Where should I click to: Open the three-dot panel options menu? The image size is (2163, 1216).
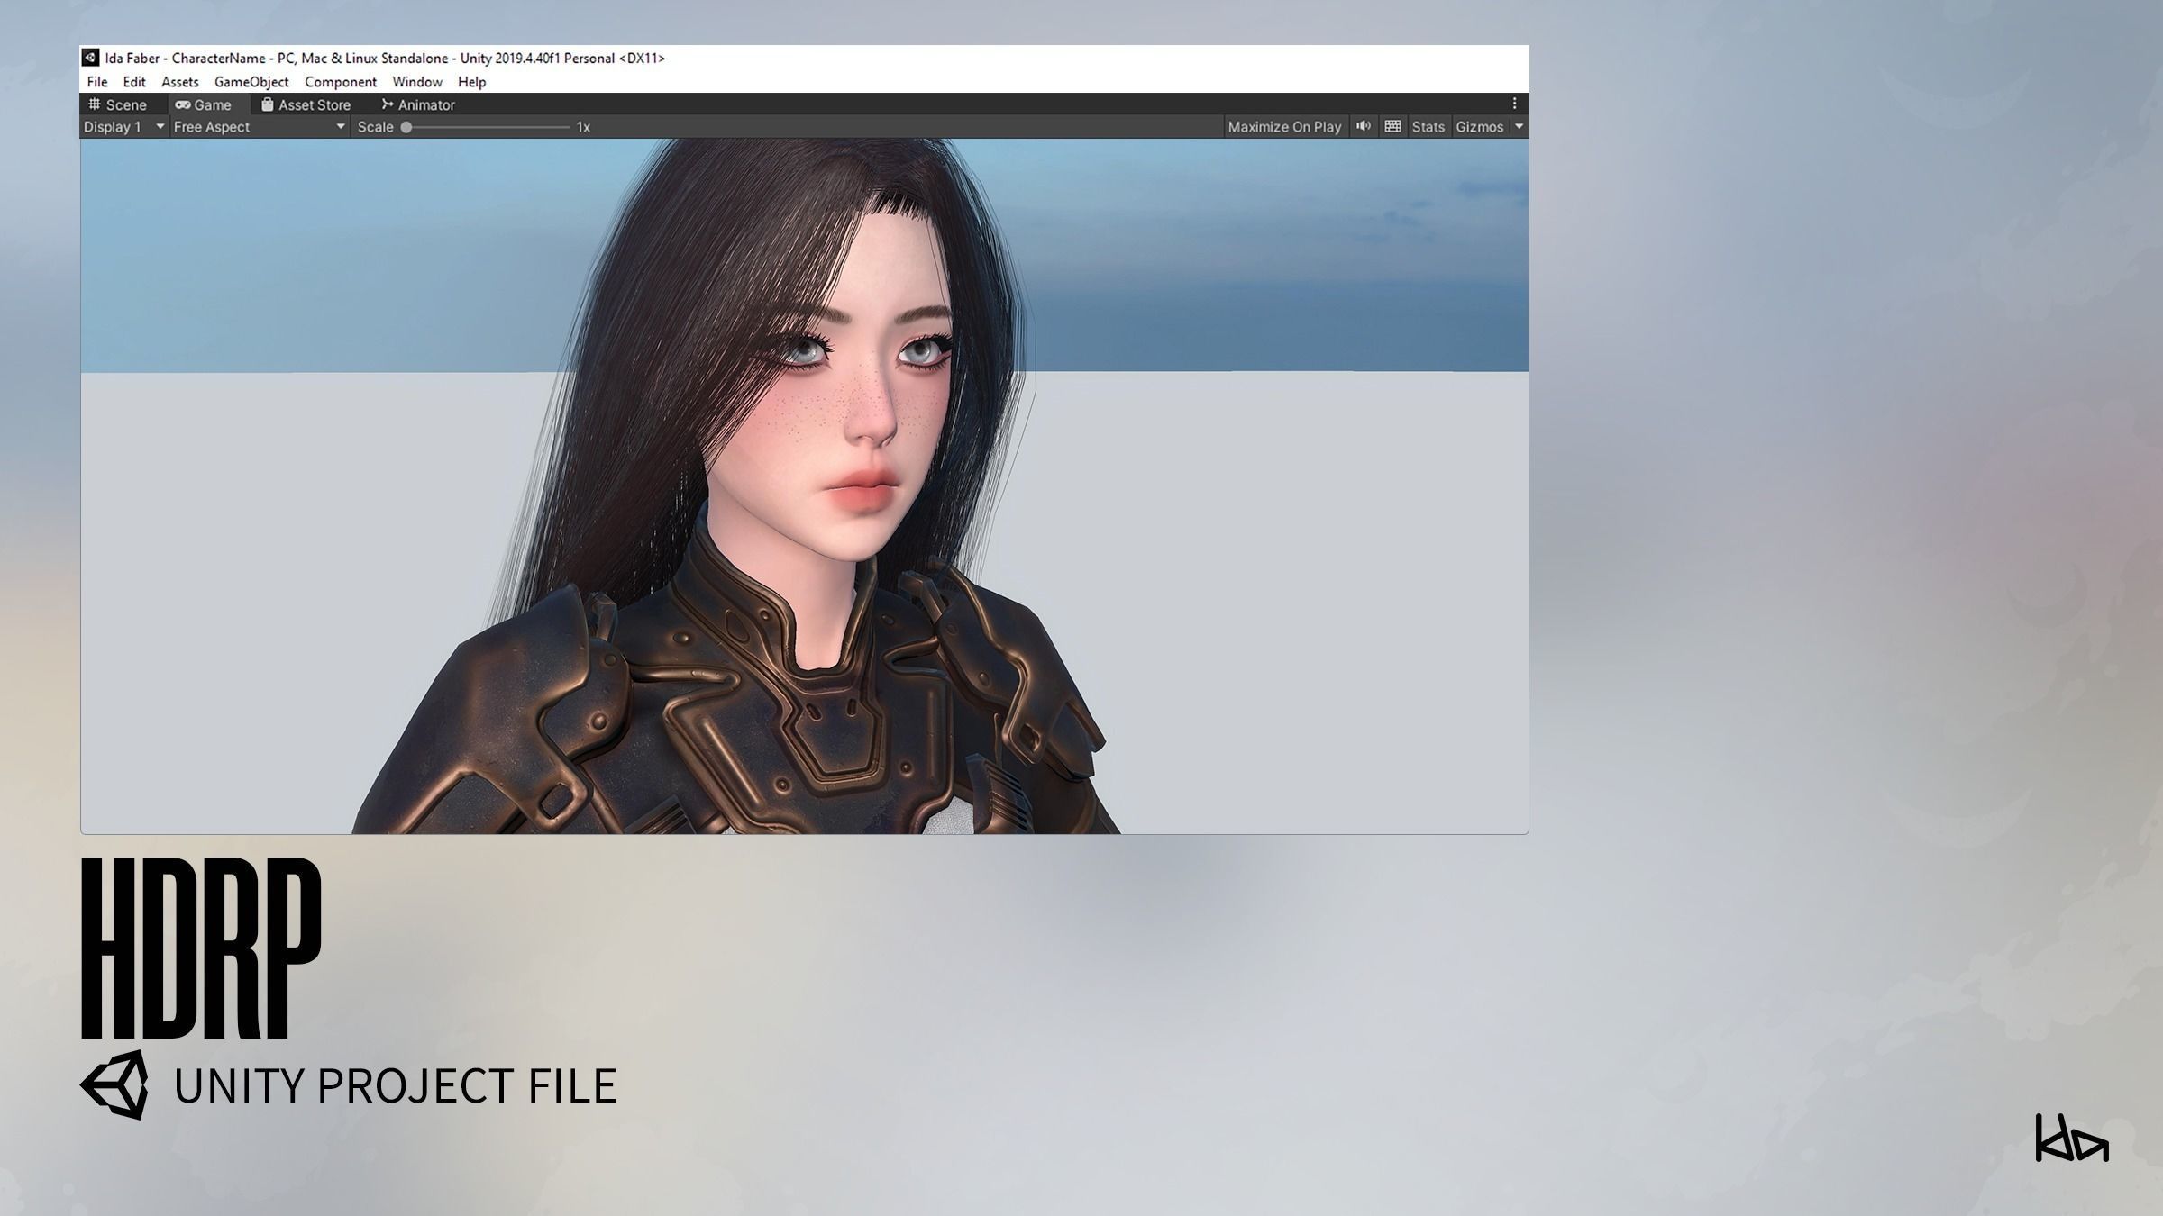[1514, 104]
